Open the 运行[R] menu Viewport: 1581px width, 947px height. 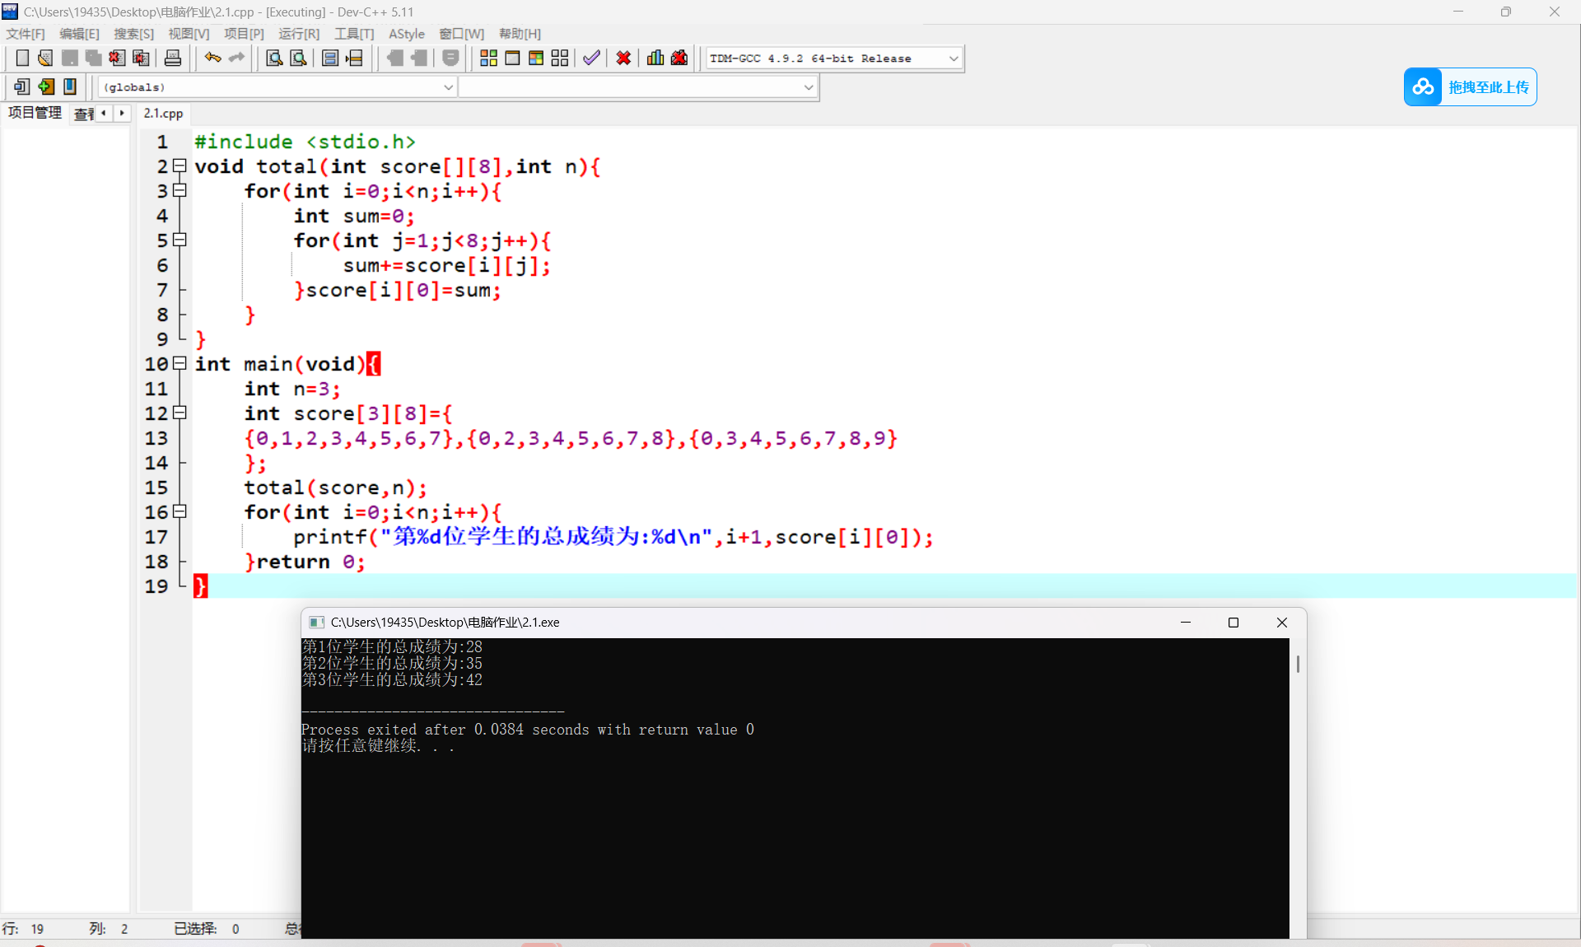[298, 34]
